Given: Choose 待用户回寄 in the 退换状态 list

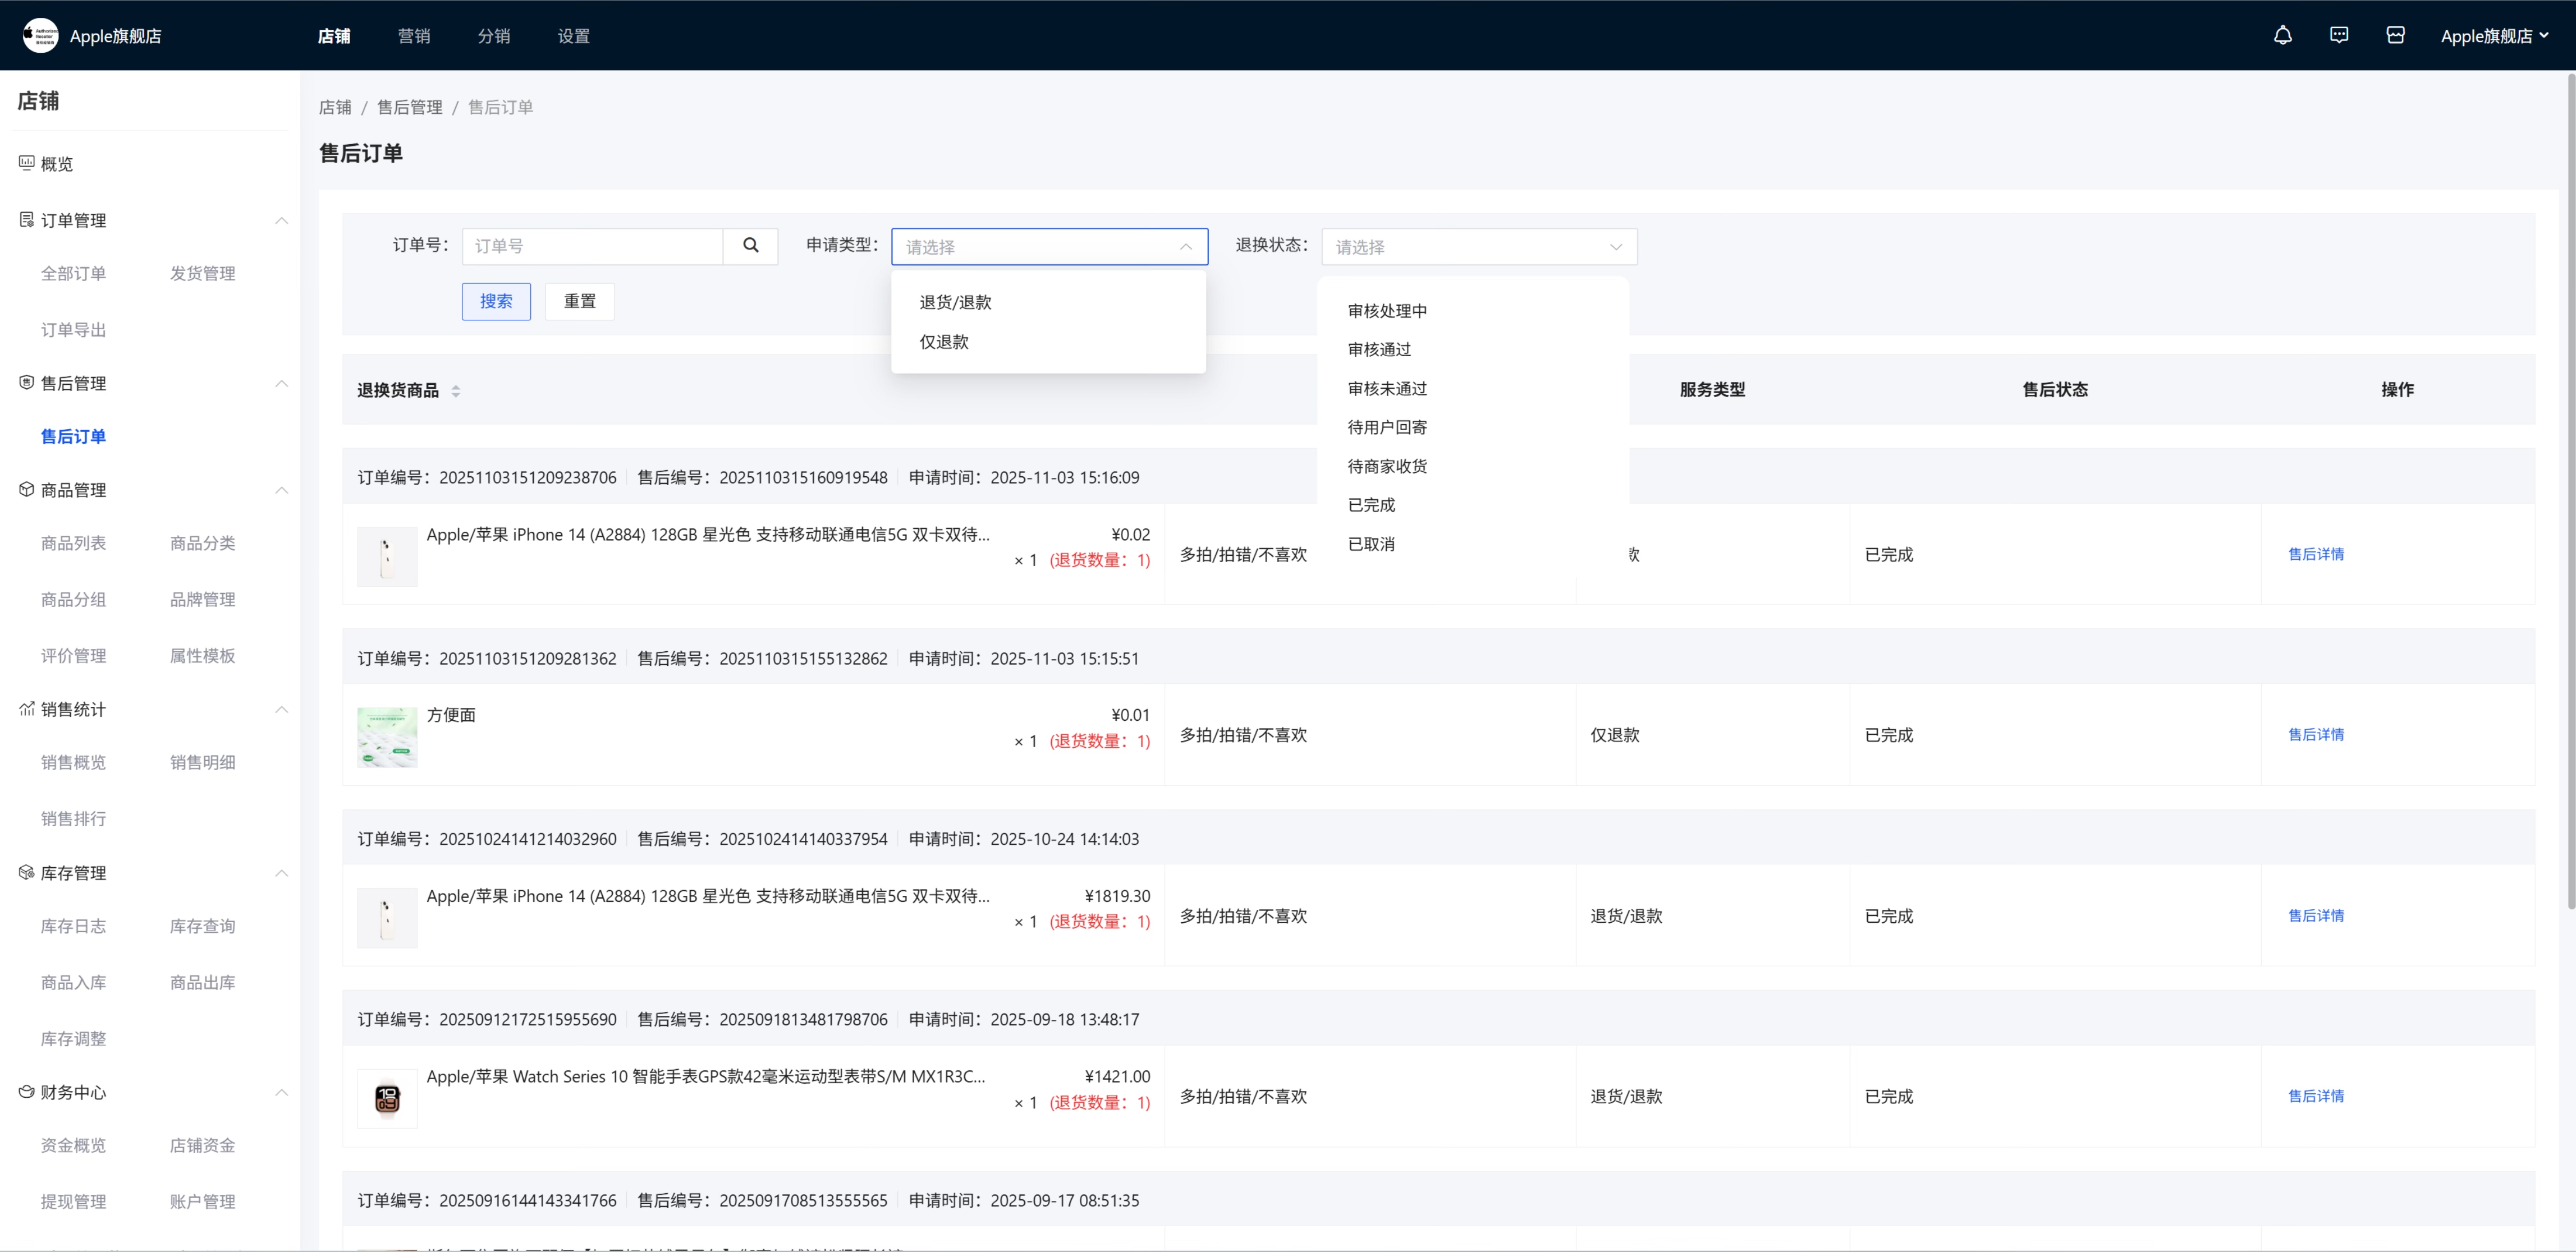Looking at the screenshot, I should point(1386,427).
